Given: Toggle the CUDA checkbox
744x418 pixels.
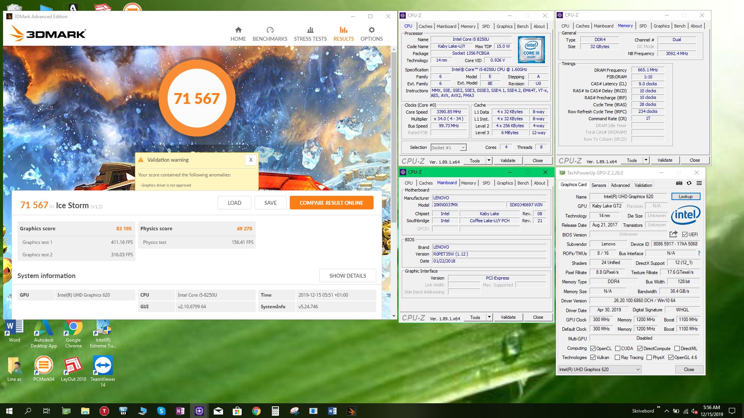Looking at the screenshot, I should [x=618, y=348].
